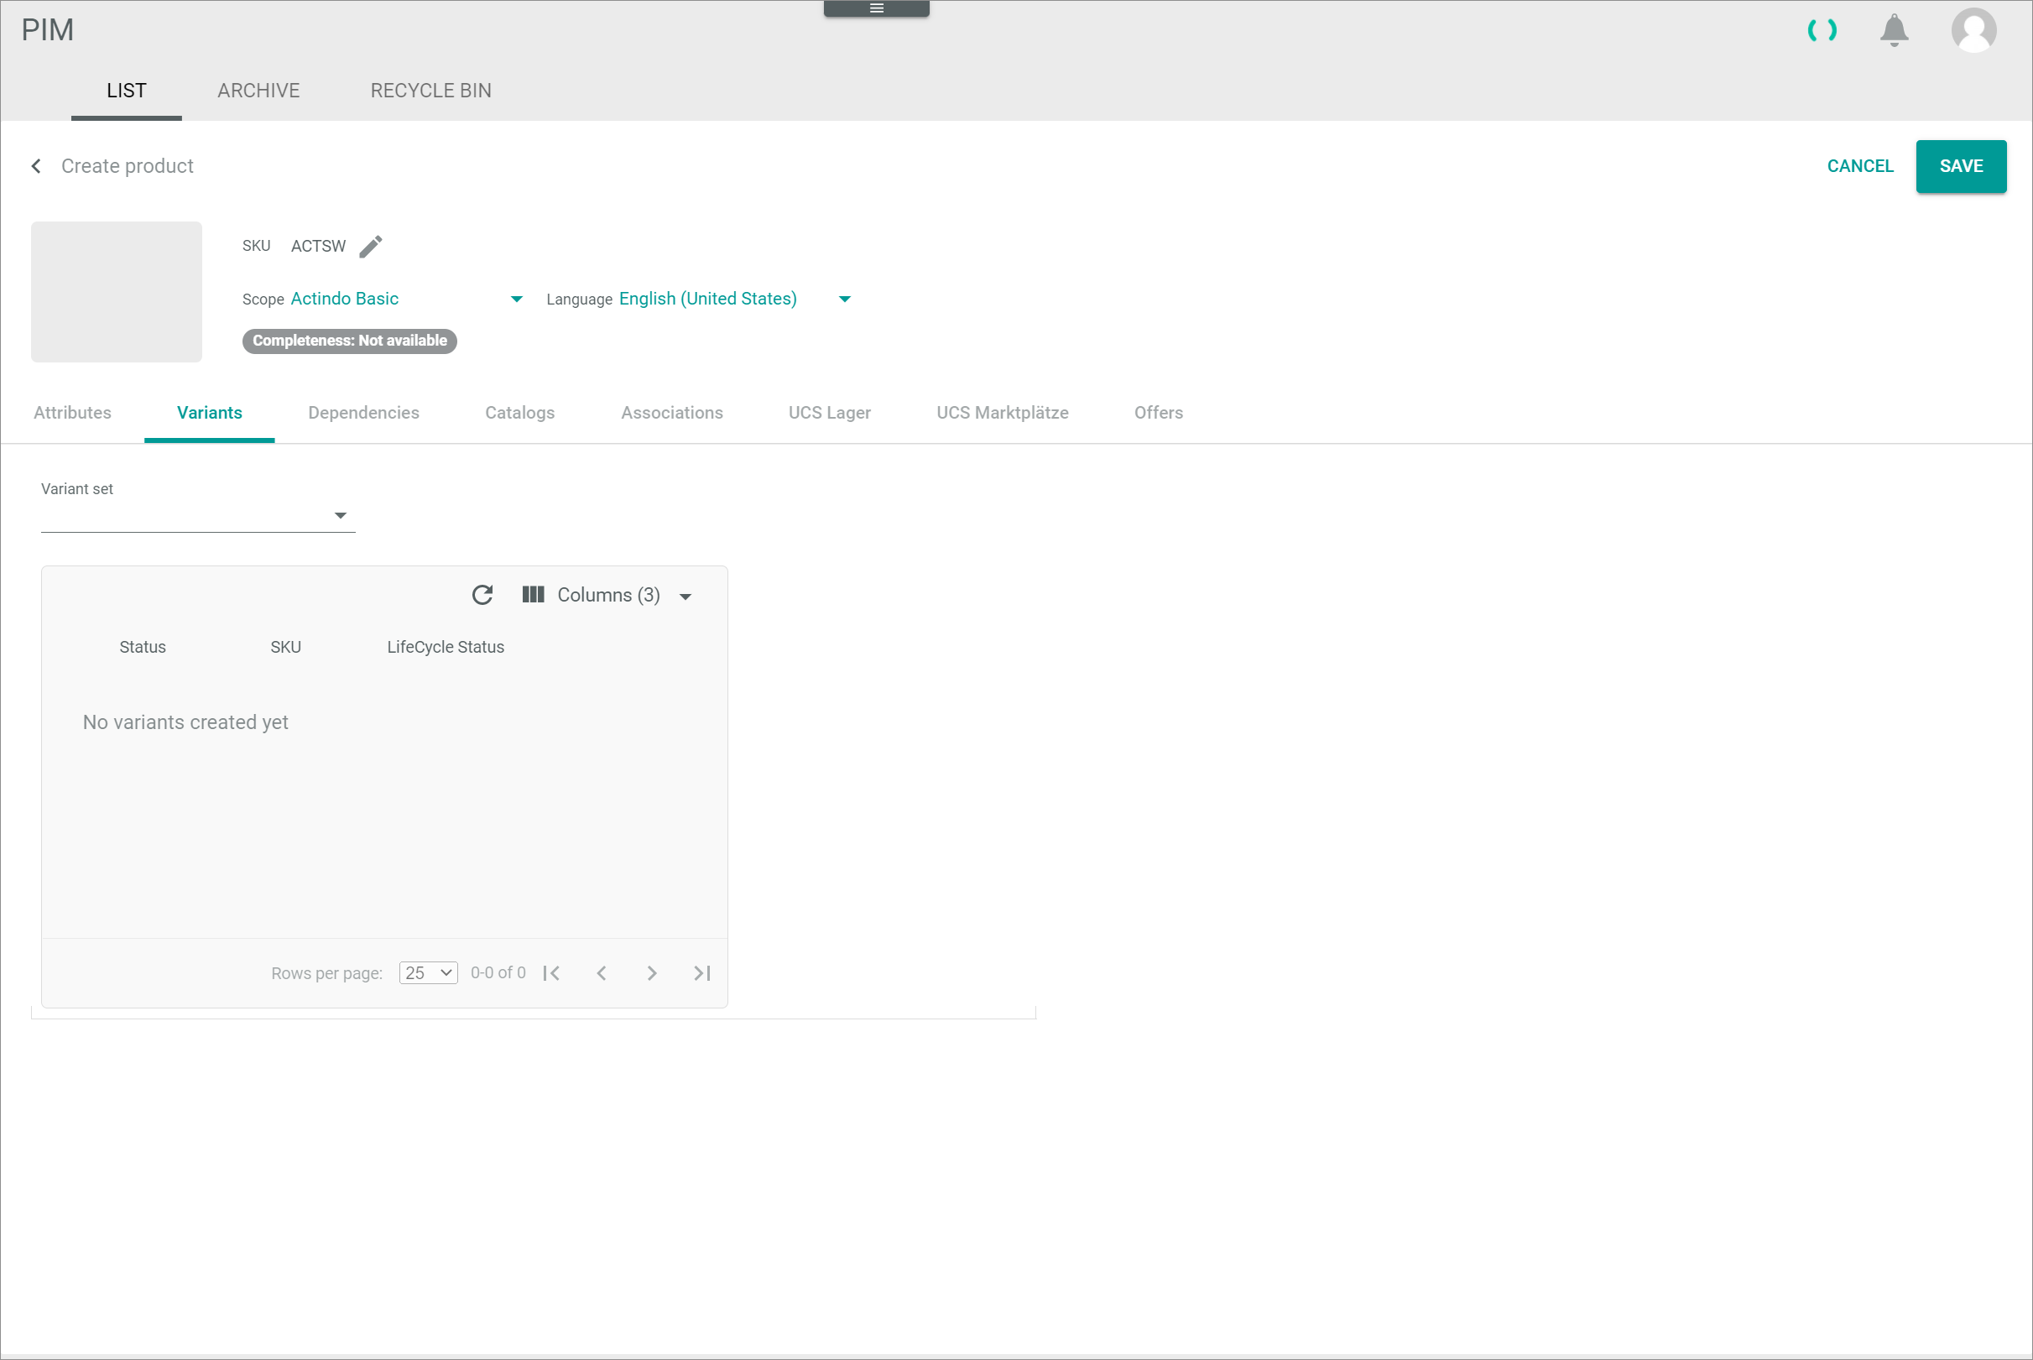Viewport: 2033px width, 1360px height.
Task: Click the PIM title
Action: click(x=48, y=30)
